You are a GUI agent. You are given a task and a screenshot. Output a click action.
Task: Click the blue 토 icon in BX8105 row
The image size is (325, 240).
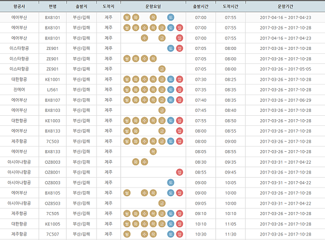tap(170, 193)
